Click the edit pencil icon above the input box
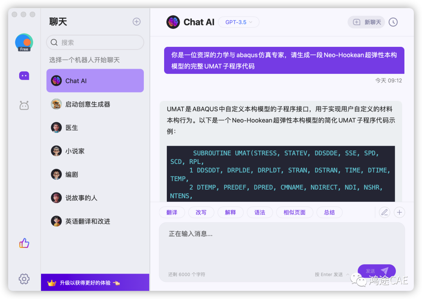The width and height of the screenshot is (422, 299). (x=384, y=212)
